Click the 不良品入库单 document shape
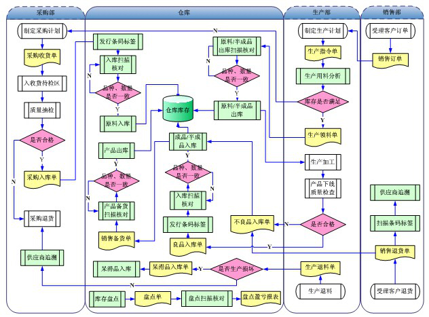The height and width of the screenshot is (317, 429). coord(252,222)
